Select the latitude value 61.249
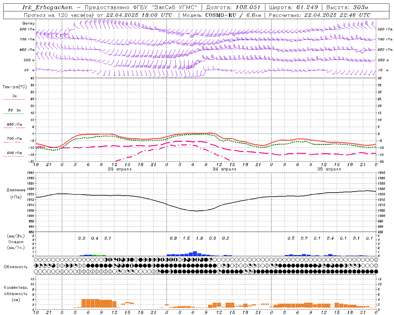This screenshot has width=394, height=315. coord(307,7)
